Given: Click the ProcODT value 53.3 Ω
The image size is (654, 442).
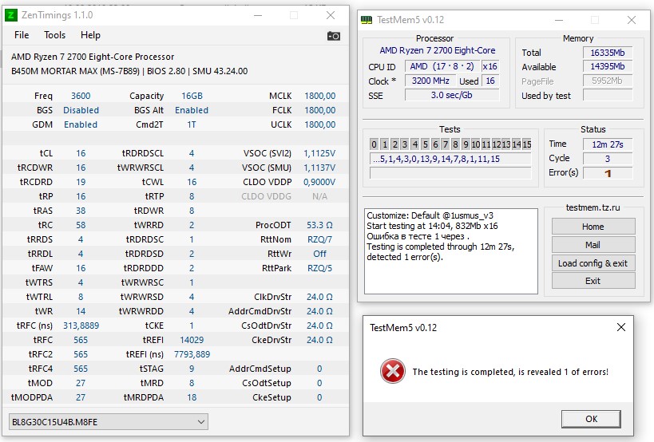Looking at the screenshot, I should 319,225.
